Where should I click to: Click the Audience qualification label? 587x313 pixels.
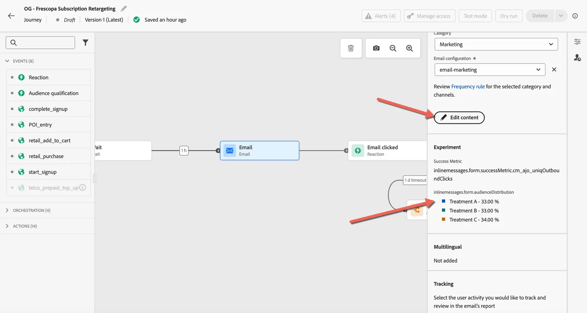(54, 93)
